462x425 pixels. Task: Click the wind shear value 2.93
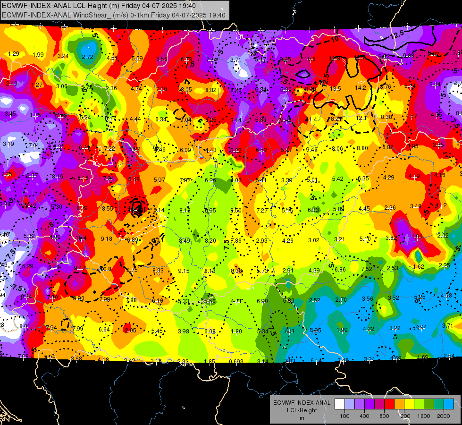coord(261,241)
